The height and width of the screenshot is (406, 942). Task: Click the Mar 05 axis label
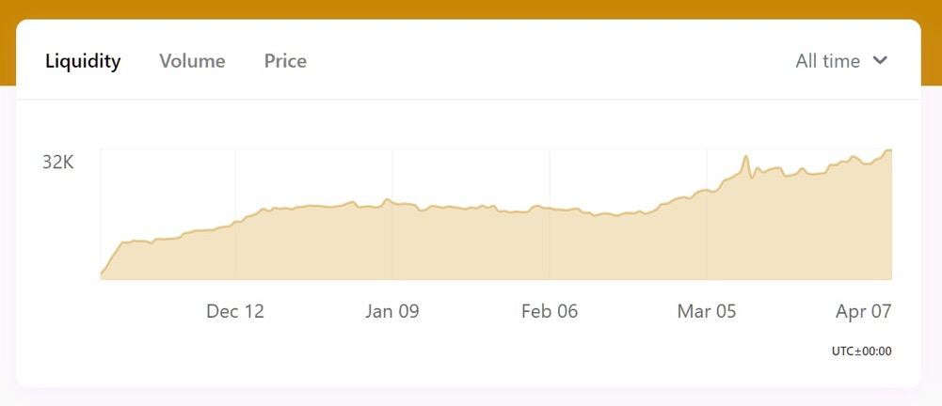coord(707,311)
